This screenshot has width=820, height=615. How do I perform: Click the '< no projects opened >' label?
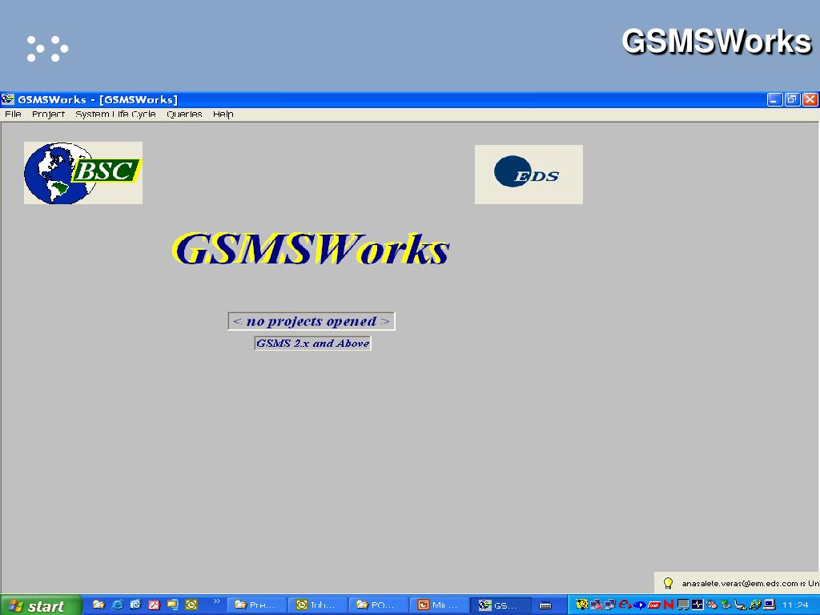[312, 321]
